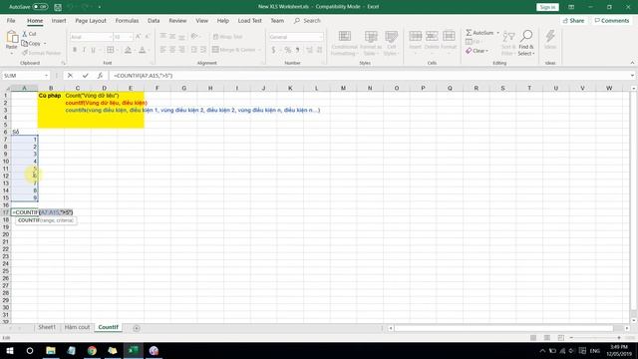The height and width of the screenshot is (359, 638).
Task: Click the ENG language indicator
Action: 595,351
